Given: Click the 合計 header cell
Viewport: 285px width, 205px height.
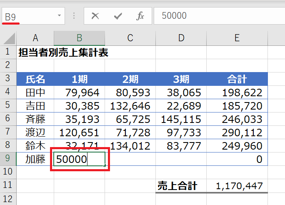Looking at the screenshot, I should [x=237, y=79].
